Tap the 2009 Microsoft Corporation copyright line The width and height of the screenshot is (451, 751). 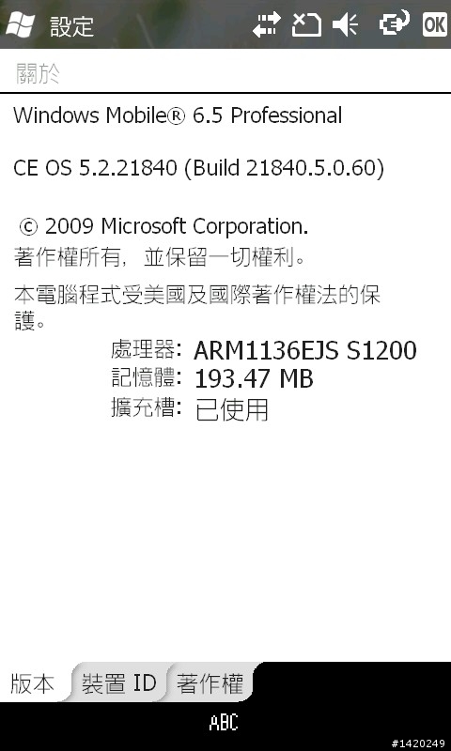click(x=163, y=227)
